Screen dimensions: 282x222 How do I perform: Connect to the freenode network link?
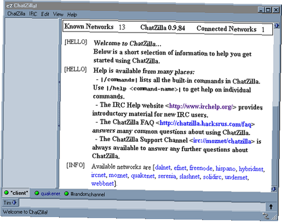[201, 168]
